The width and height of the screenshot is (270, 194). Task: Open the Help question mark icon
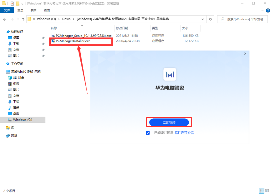point(268,11)
